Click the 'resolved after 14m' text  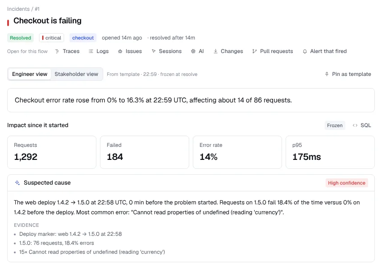tap(172, 38)
